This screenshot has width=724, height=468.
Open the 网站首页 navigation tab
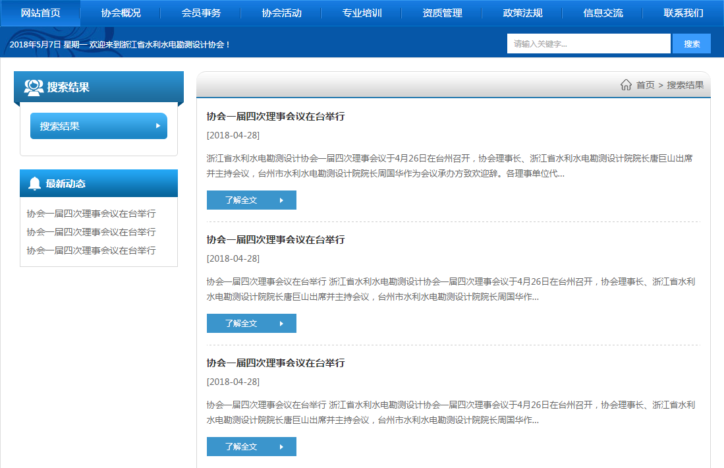tap(40, 13)
